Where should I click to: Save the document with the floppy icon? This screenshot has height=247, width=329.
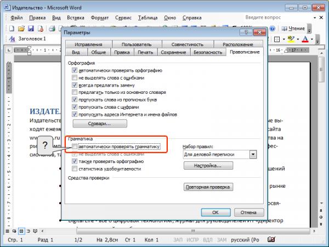pos(31,29)
